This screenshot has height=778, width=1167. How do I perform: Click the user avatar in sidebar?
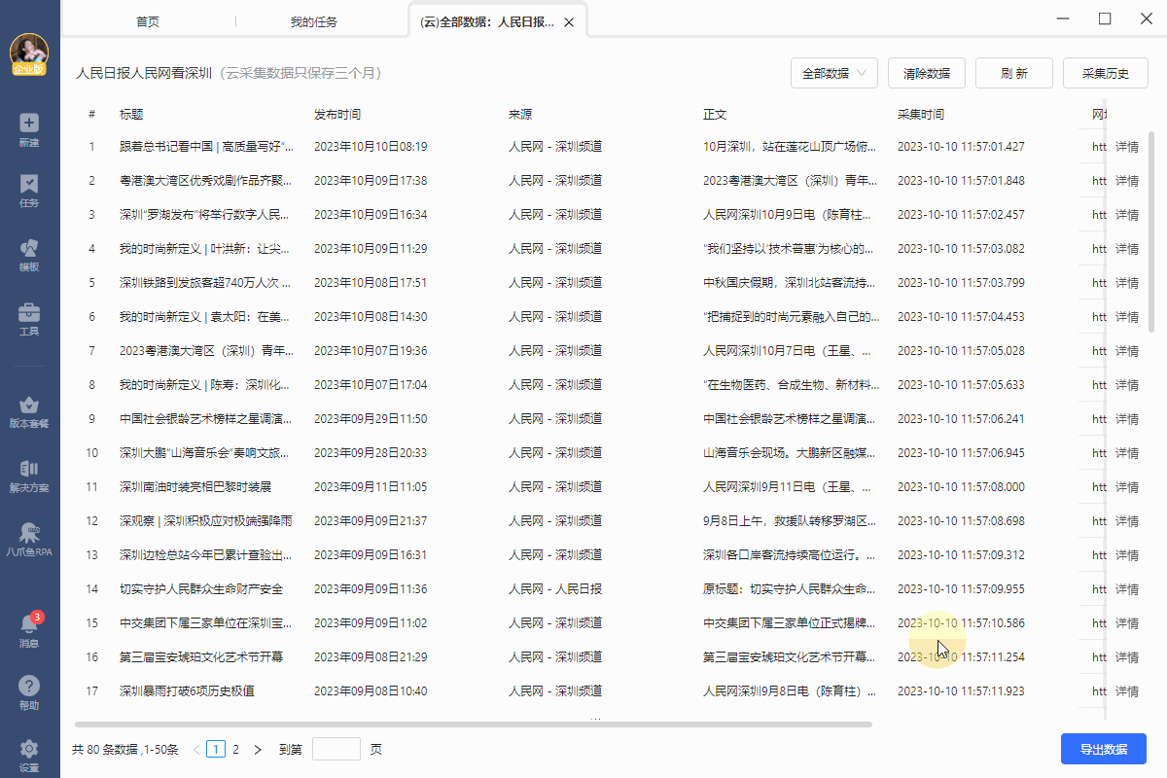[x=29, y=51]
